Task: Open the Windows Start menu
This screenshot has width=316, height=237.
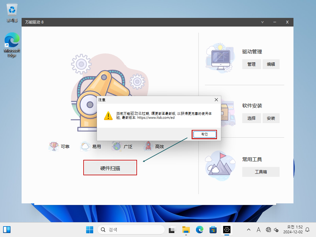Action: (89, 230)
